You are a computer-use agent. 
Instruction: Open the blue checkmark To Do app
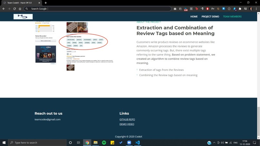pos(121,142)
